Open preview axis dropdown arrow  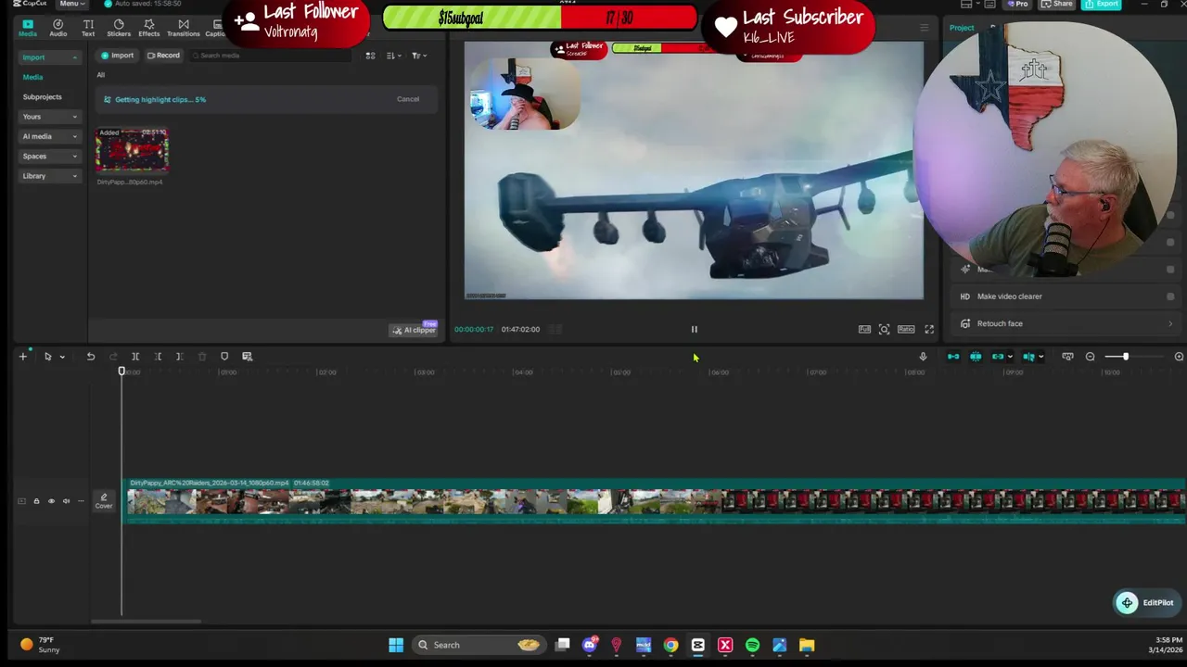click(x=1040, y=357)
